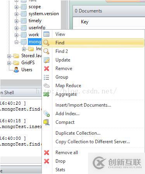Viewport: 145px width, 174px height.
Task: Expand the userInfo collection node
Action: [16, 28]
